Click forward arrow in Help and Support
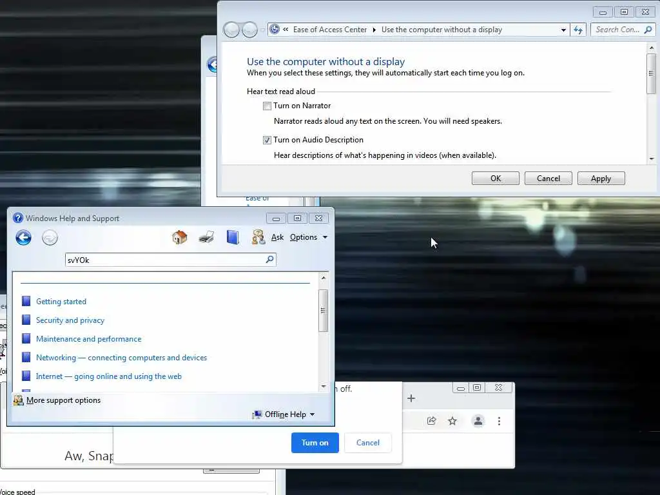The width and height of the screenshot is (660, 495). coord(50,238)
